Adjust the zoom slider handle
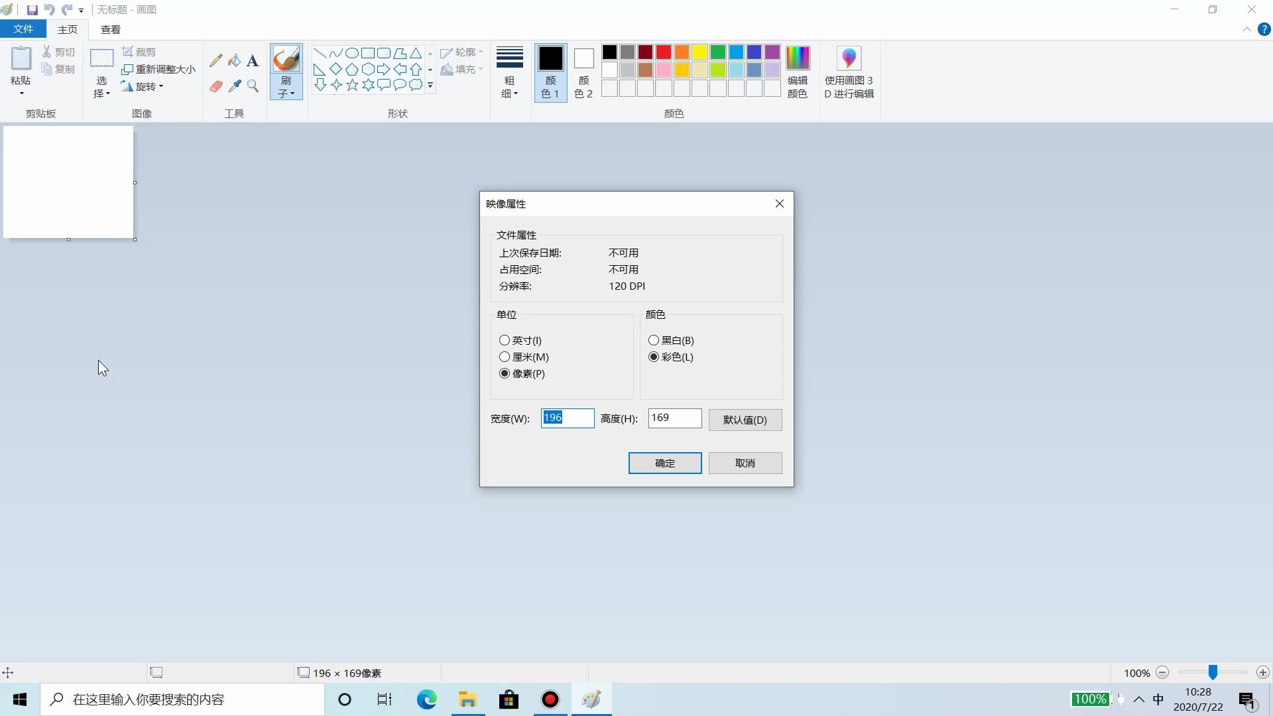 1213,672
